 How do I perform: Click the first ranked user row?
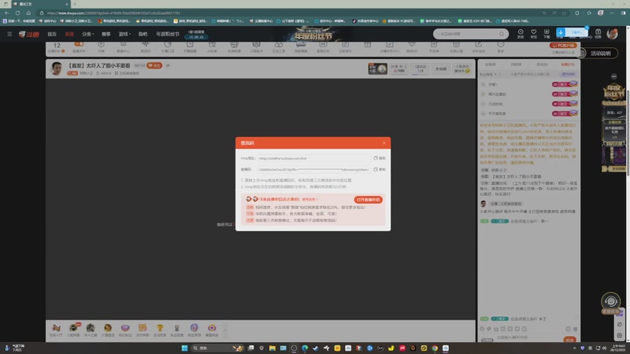528,84
